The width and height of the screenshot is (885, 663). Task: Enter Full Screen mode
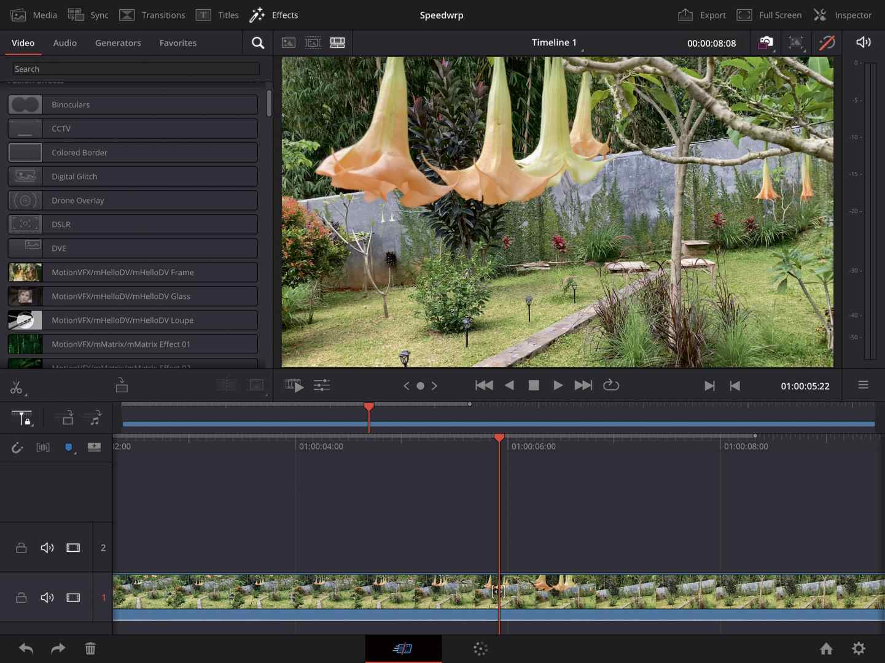coord(770,15)
